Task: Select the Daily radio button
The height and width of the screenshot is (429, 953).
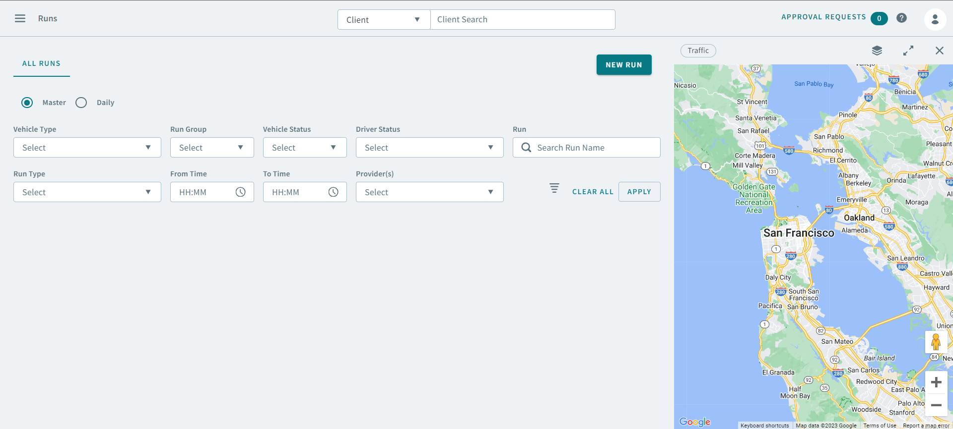Action: coord(81,103)
